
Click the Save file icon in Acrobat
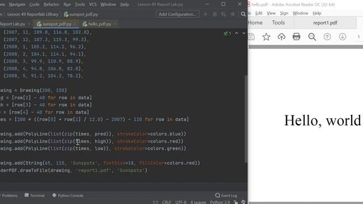[x=252, y=36]
